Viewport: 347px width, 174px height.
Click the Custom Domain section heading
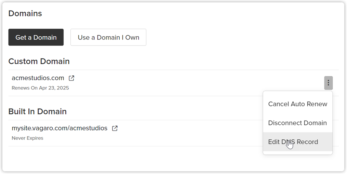click(x=39, y=61)
